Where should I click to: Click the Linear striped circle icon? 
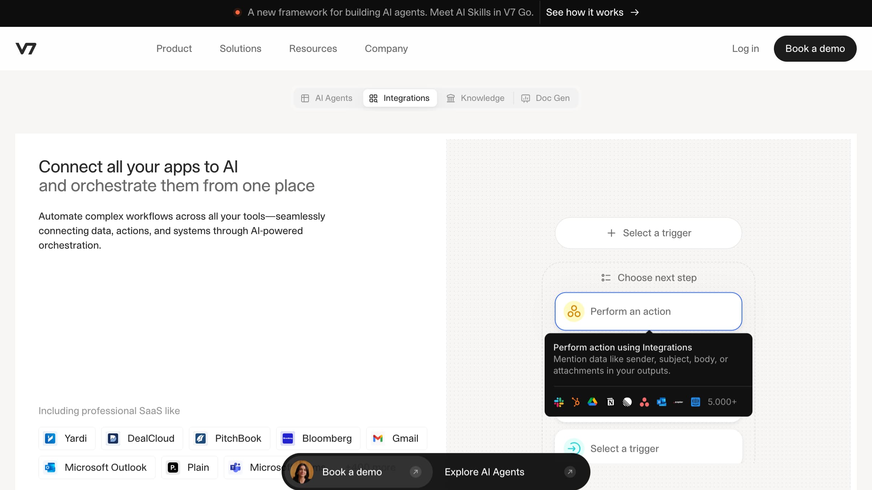627,402
